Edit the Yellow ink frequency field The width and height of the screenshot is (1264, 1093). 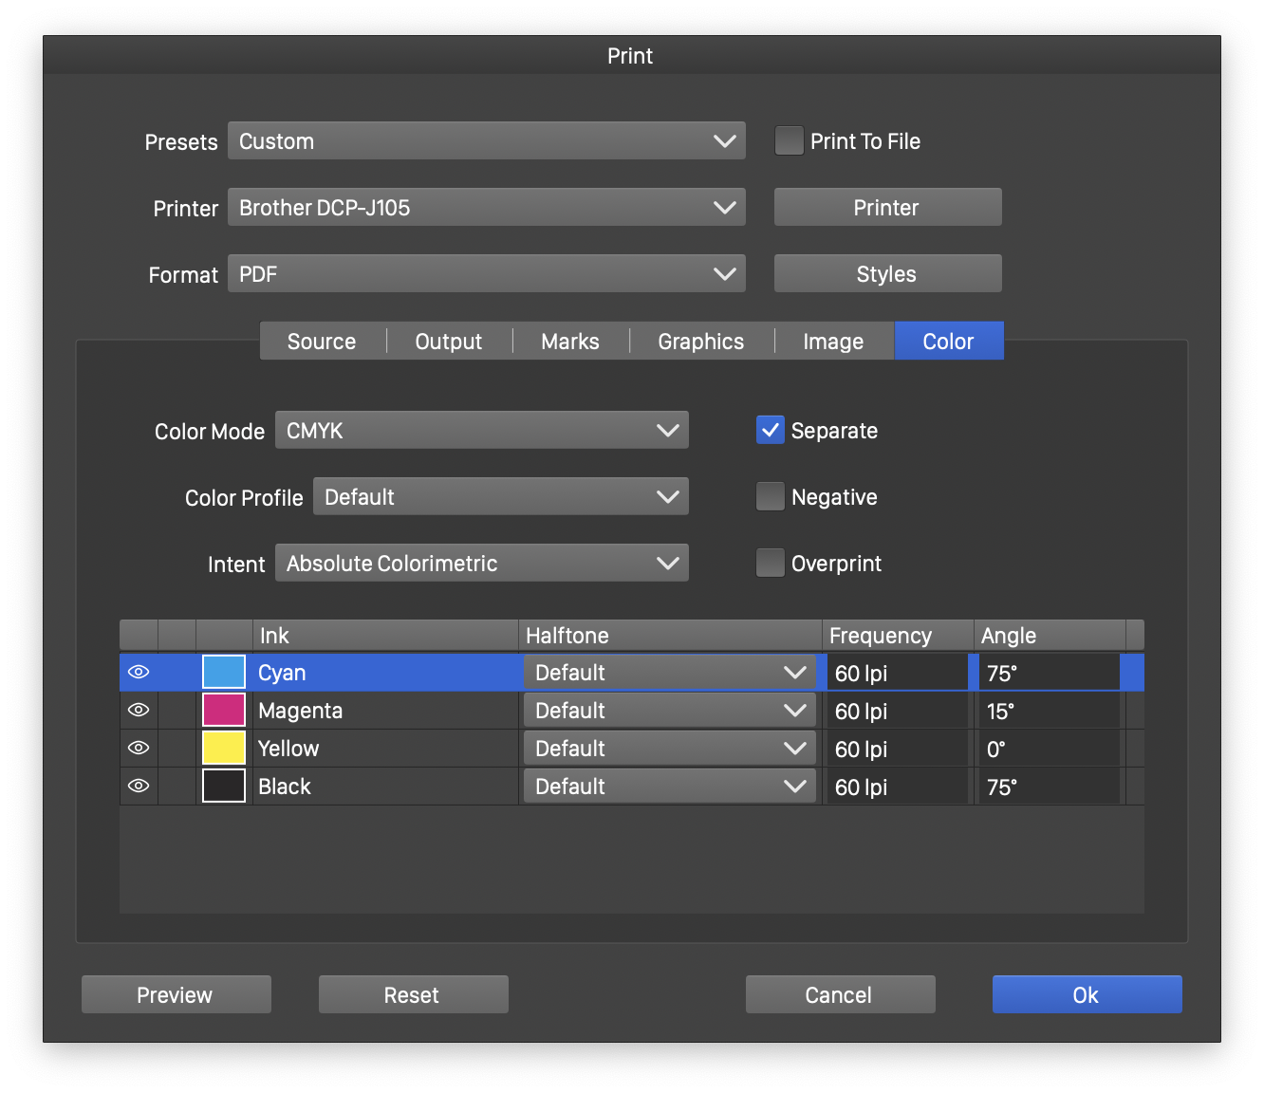tap(896, 750)
